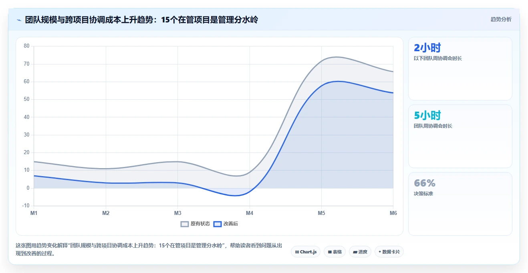Select the 表格 tag
This screenshot has height=273, width=528.
click(x=335, y=252)
